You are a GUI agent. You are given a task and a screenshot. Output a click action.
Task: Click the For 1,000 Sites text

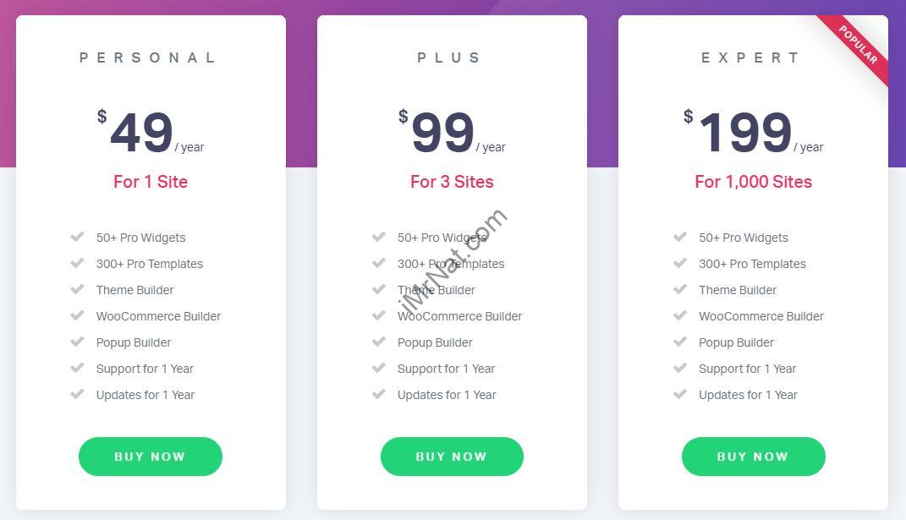tap(754, 182)
